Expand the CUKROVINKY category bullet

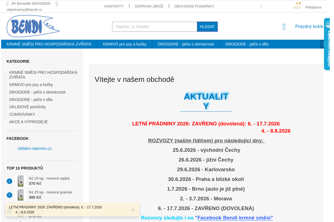pos(5,114)
